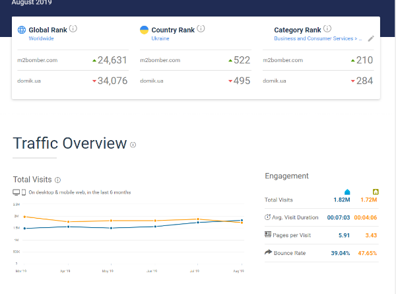Screen dimensions: 396x294
Task: Open the Traffic Overview info icon
Action: pyautogui.click(x=133, y=145)
